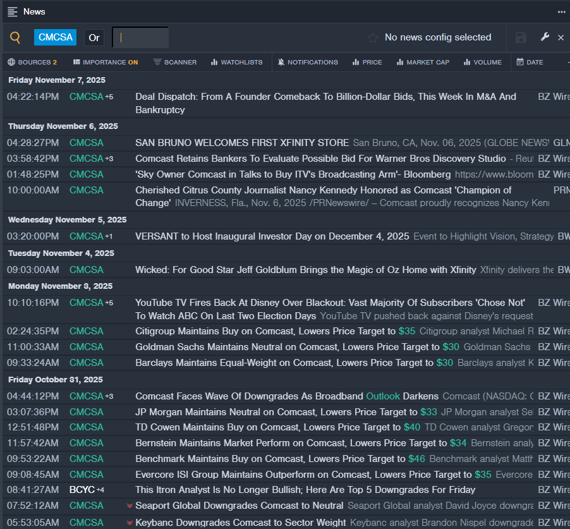570x529 pixels.
Task: Click the News panel header icon
Action: pyautogui.click(x=13, y=11)
